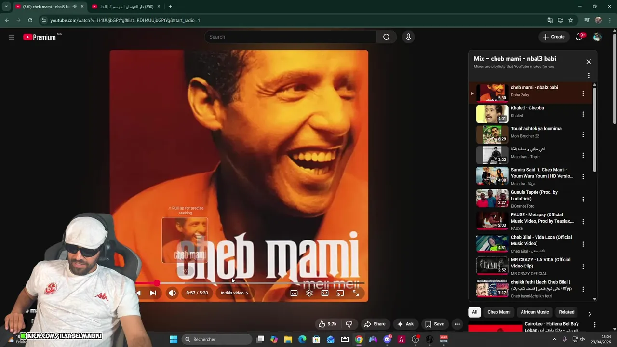Viewport: 617px width, 347px height.
Task: Select the 'All' filter chip
Action: pyautogui.click(x=474, y=312)
